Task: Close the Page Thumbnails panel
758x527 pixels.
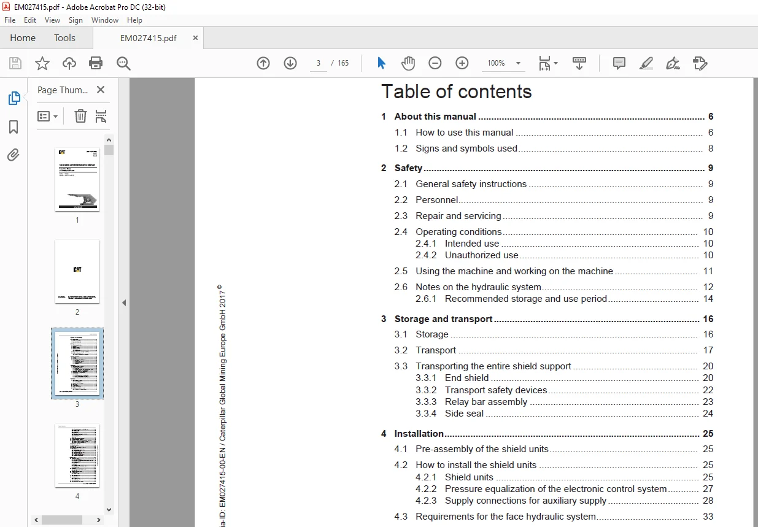Action: point(101,90)
